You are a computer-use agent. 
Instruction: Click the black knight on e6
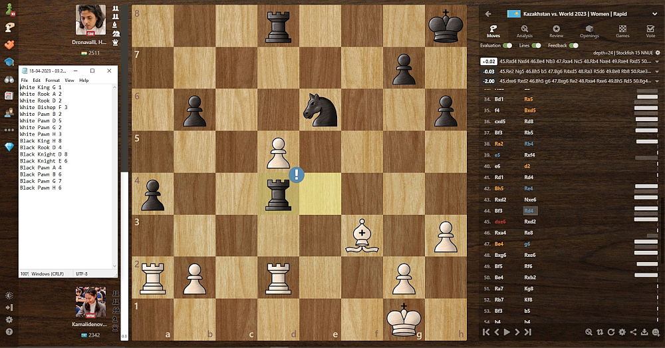tap(319, 110)
